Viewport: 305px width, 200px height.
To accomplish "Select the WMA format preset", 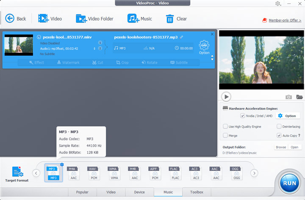I will (x=114, y=173).
